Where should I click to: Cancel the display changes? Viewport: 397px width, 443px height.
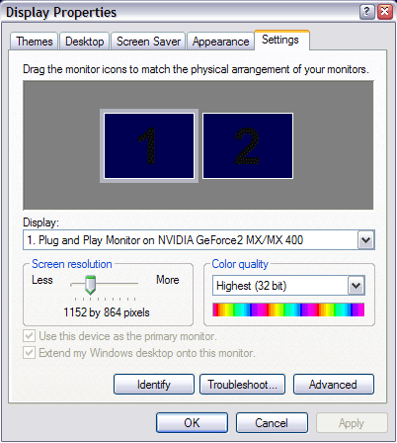272,423
